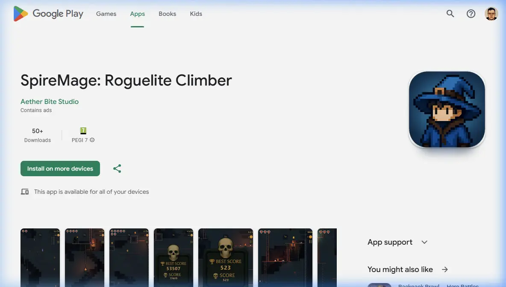Click Install on more devices button
The image size is (506, 287).
tap(60, 169)
